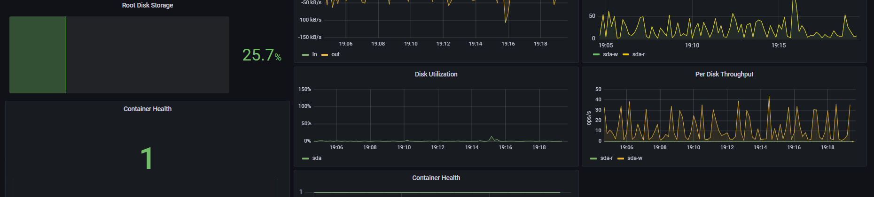The height and width of the screenshot is (197, 874).
Task: Open the Disk Utilization panel title menu
Action: click(436, 74)
